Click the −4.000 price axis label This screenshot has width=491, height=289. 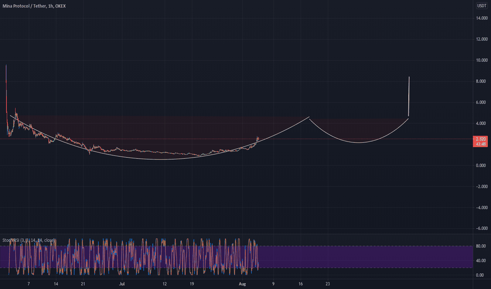(481, 208)
